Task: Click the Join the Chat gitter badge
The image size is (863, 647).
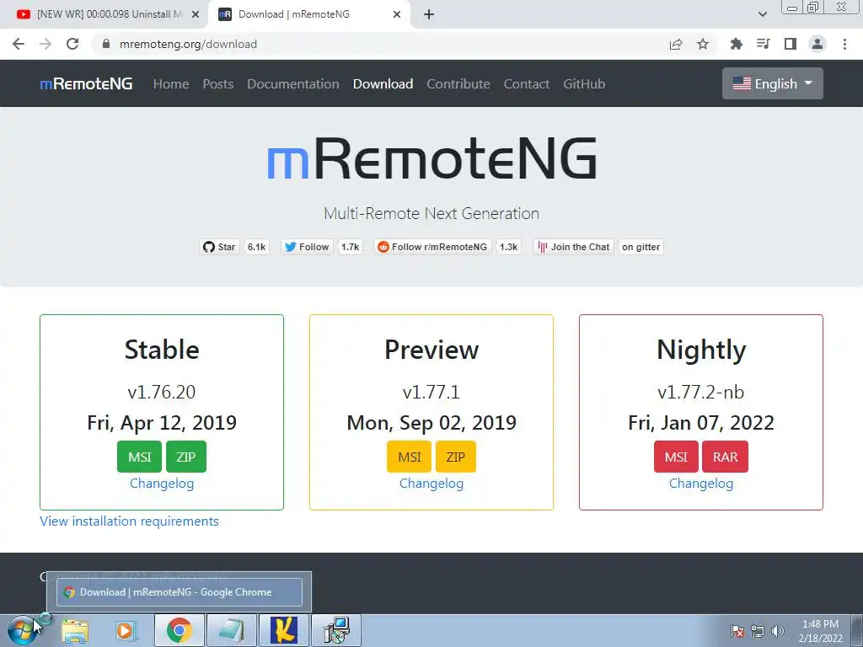Action: pos(573,247)
